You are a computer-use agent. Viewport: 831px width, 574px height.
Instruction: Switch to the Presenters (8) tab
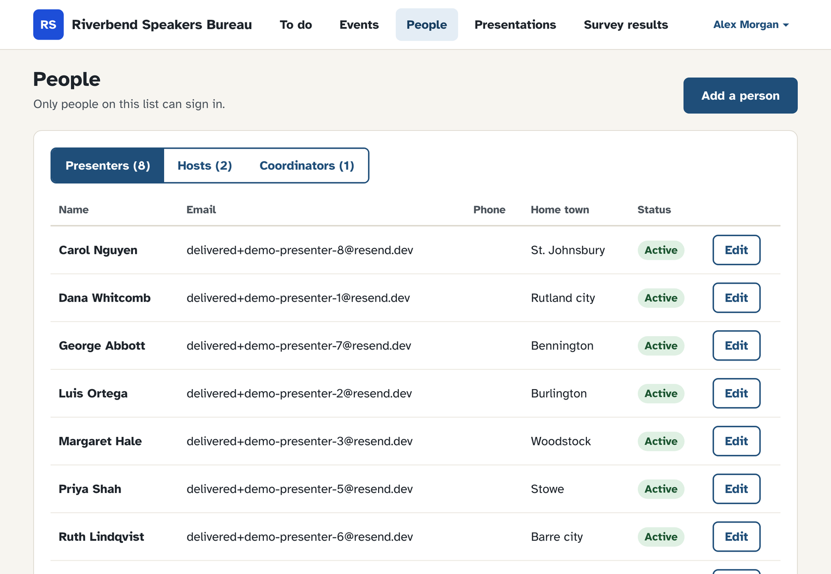pos(108,166)
